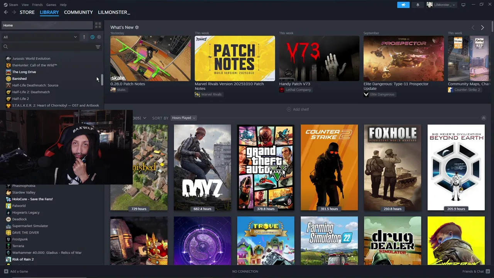Select The Long Drive in the list
Viewport: 494px width, 278px height.
point(24,72)
